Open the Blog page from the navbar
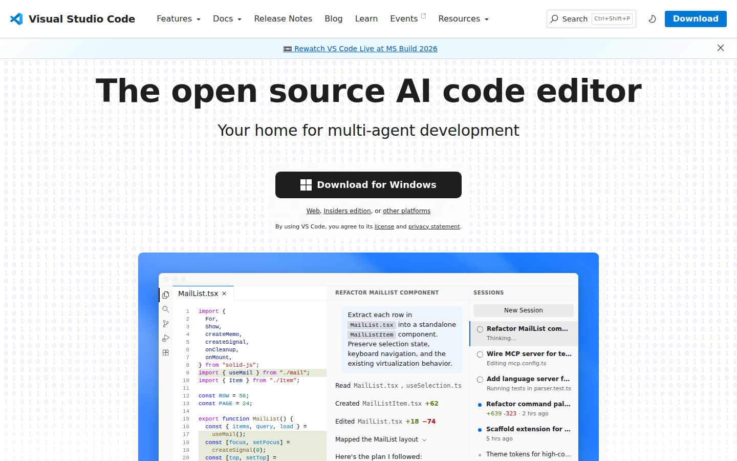Viewport: 737px width, 461px height. (334, 19)
